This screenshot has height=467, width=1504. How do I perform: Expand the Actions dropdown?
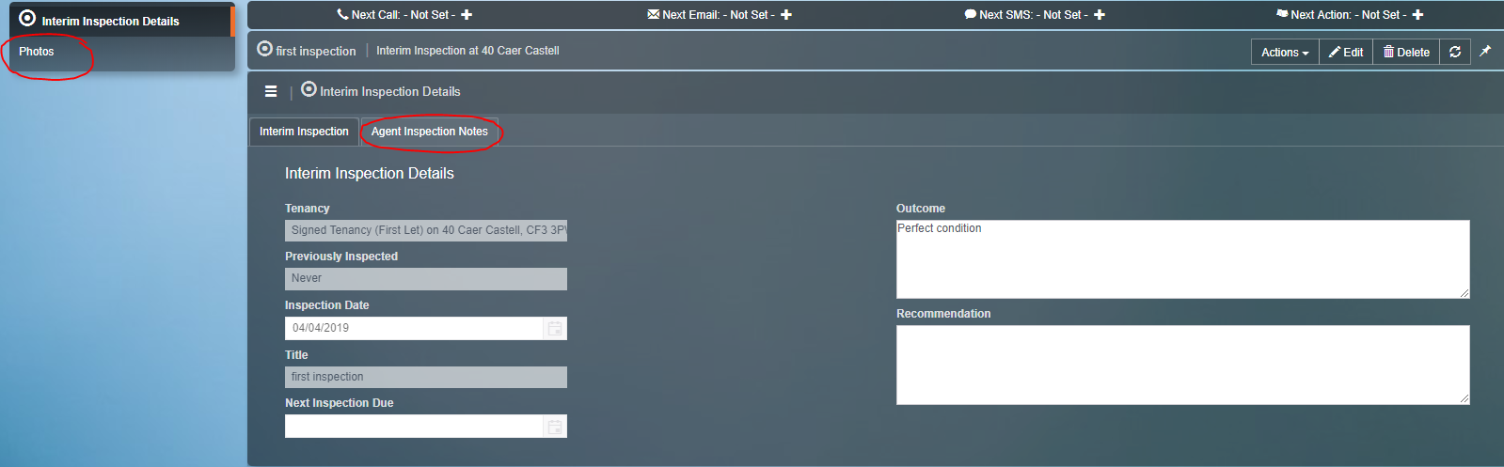pos(1285,53)
